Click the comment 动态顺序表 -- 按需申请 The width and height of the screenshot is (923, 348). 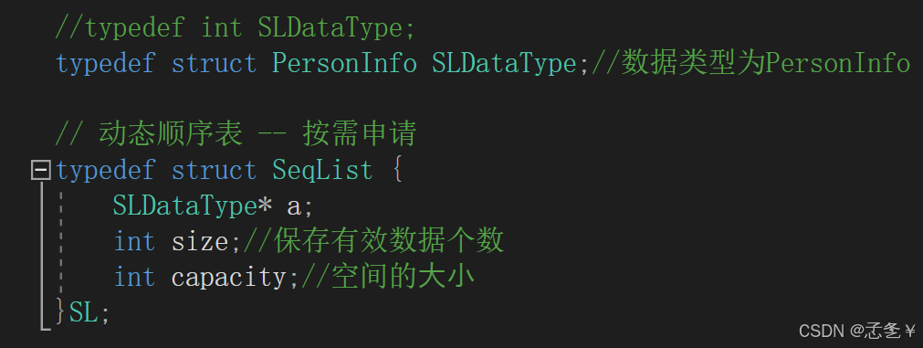click(236, 135)
